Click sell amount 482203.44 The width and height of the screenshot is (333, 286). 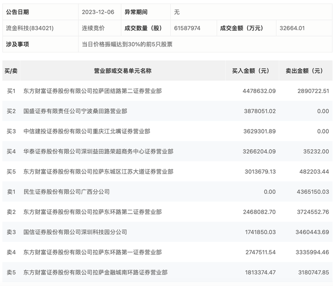point(314,172)
